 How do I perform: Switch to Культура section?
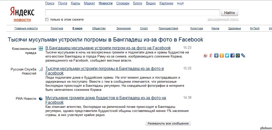[196, 28]
